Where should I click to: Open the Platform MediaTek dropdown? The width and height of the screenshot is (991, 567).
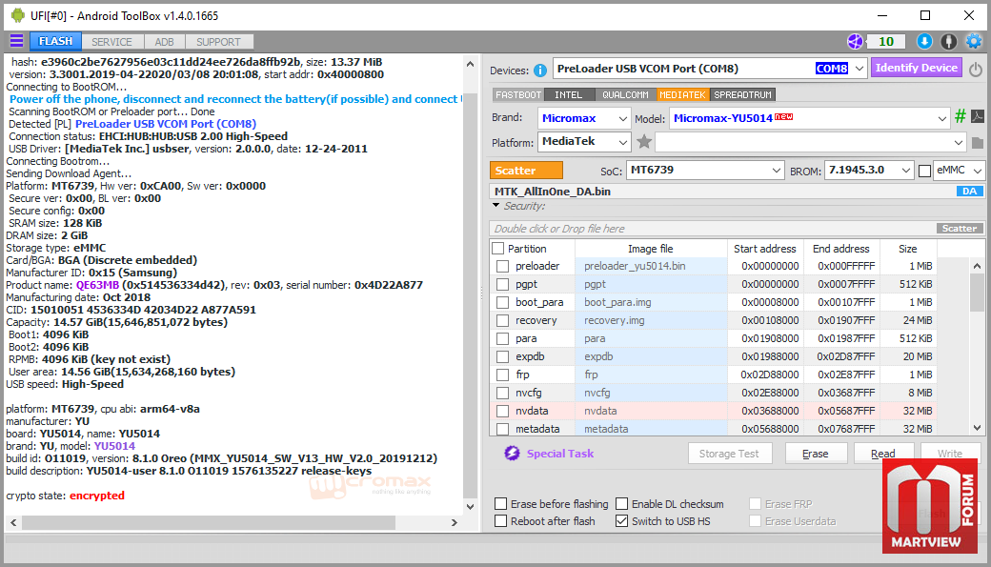622,142
